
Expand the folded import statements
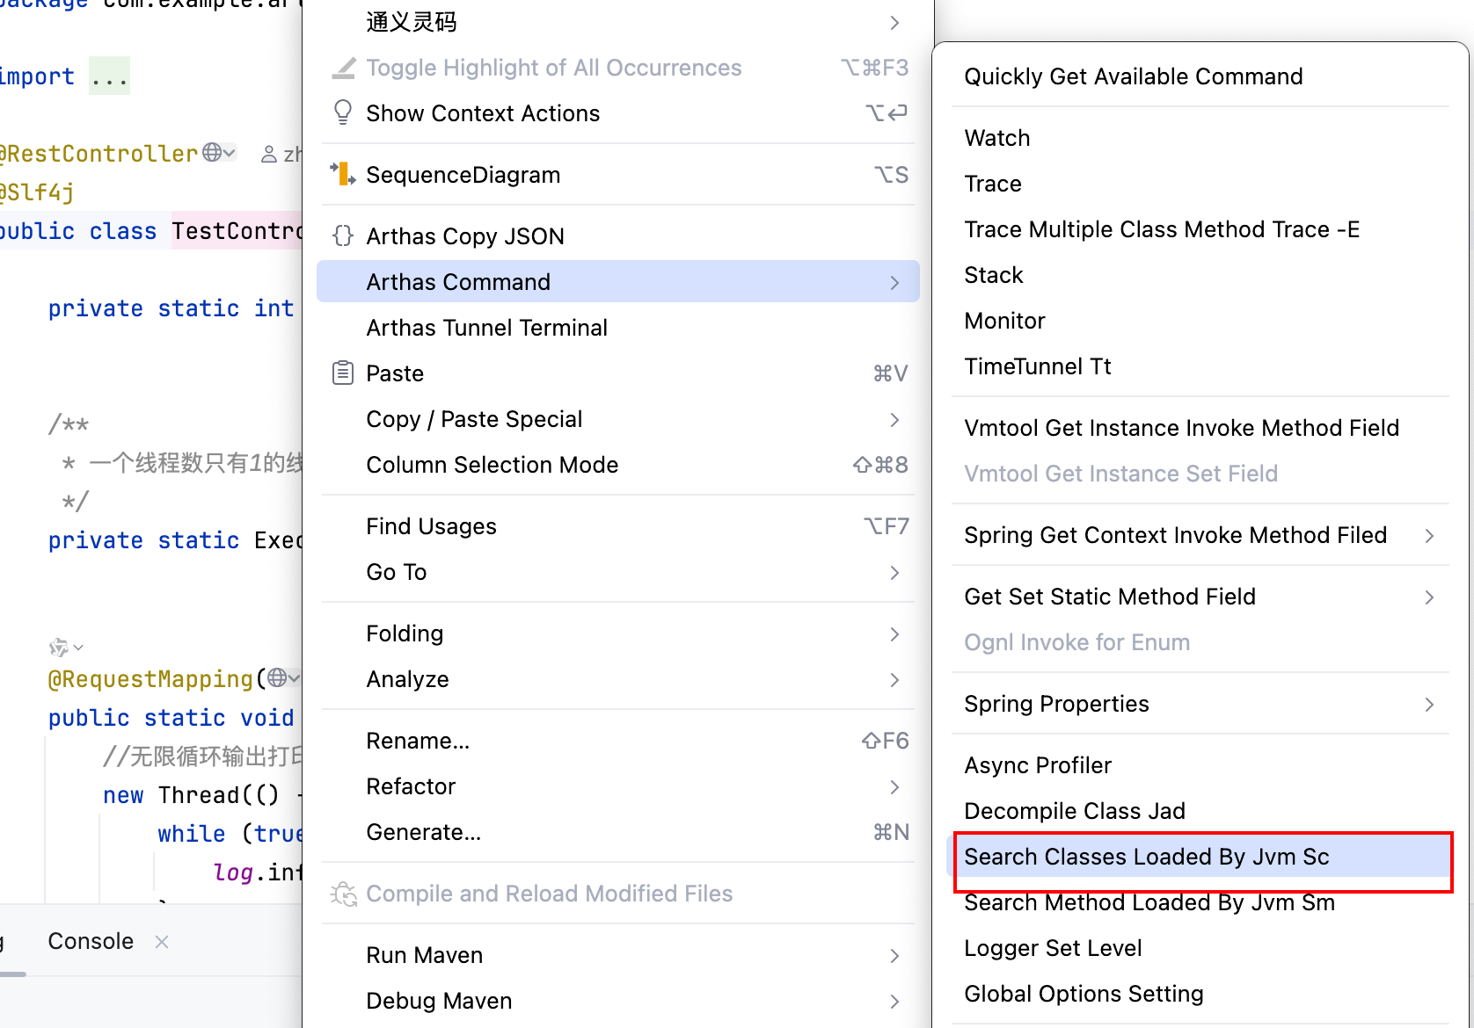[110, 77]
